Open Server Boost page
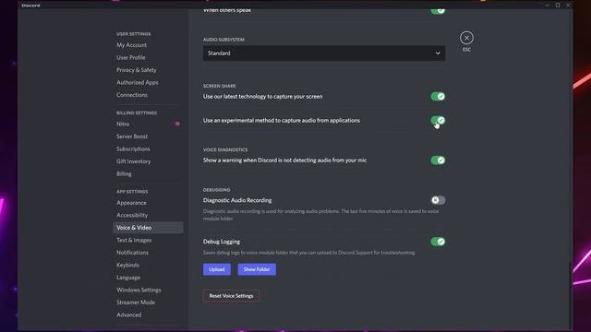 click(x=132, y=136)
